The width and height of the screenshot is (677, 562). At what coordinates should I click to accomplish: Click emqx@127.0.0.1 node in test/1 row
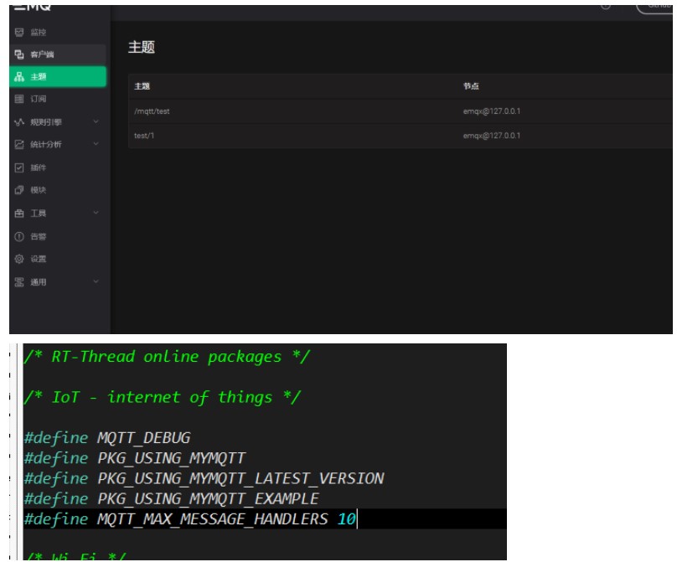click(491, 136)
